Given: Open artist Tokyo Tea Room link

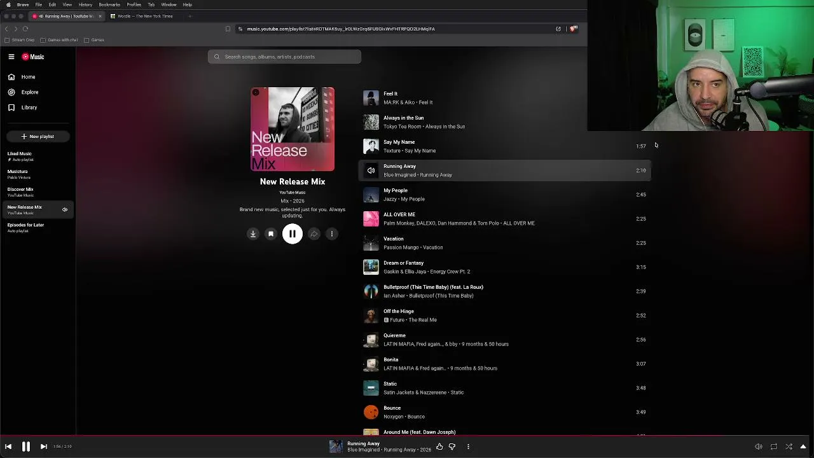Looking at the screenshot, I should coord(402,127).
